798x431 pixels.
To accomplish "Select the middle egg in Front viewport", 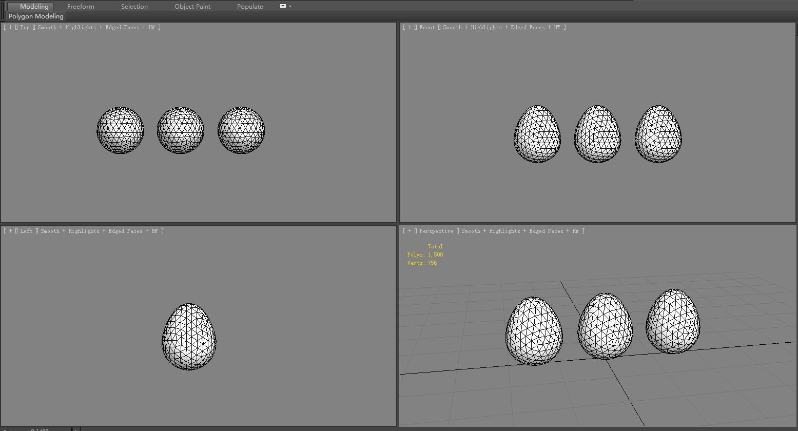I will 597,134.
